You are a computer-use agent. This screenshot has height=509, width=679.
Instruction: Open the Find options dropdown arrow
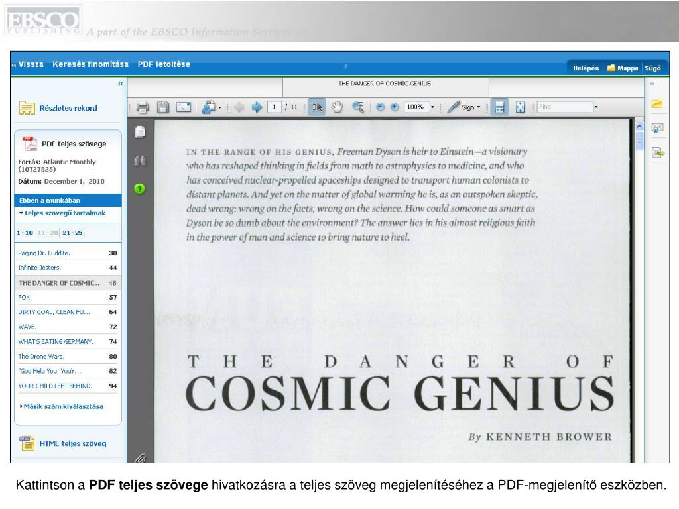coord(596,107)
